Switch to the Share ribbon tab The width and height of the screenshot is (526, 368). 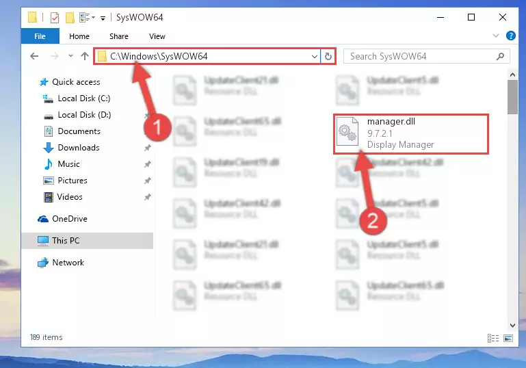119,36
